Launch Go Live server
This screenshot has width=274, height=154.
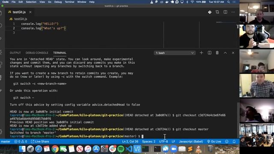[x=214, y=142]
